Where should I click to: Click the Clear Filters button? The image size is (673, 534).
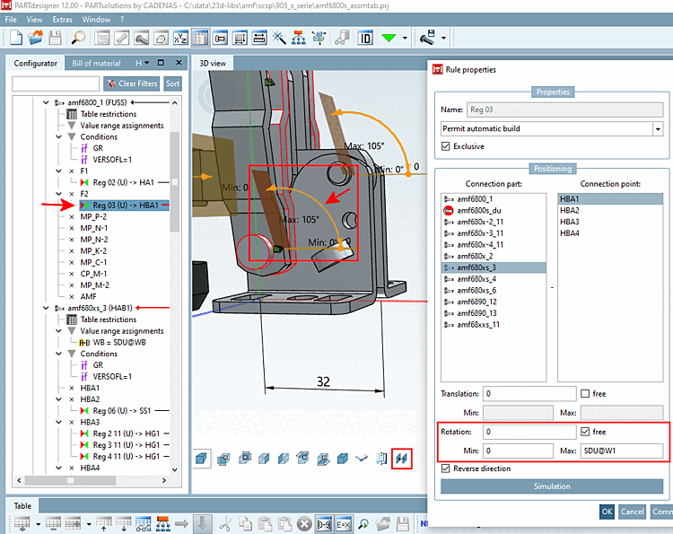(131, 83)
